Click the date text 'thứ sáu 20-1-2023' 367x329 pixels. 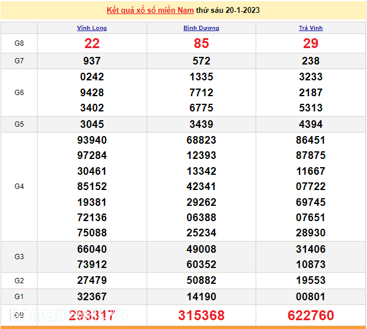pyautogui.click(x=228, y=10)
